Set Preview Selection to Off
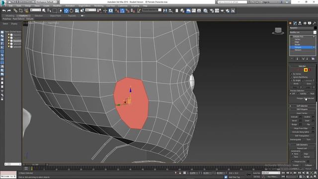The height and width of the screenshot is (179, 318). click(291, 93)
